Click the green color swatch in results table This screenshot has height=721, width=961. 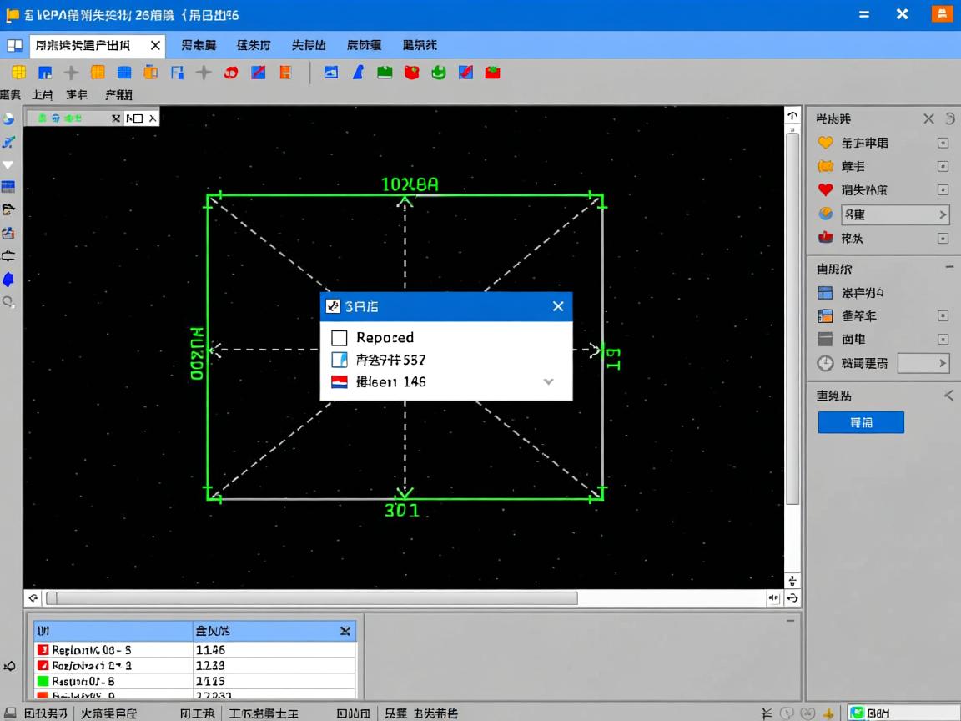tap(43, 681)
